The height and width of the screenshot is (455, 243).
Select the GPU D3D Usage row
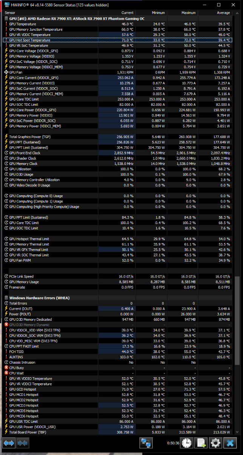pos(118,174)
